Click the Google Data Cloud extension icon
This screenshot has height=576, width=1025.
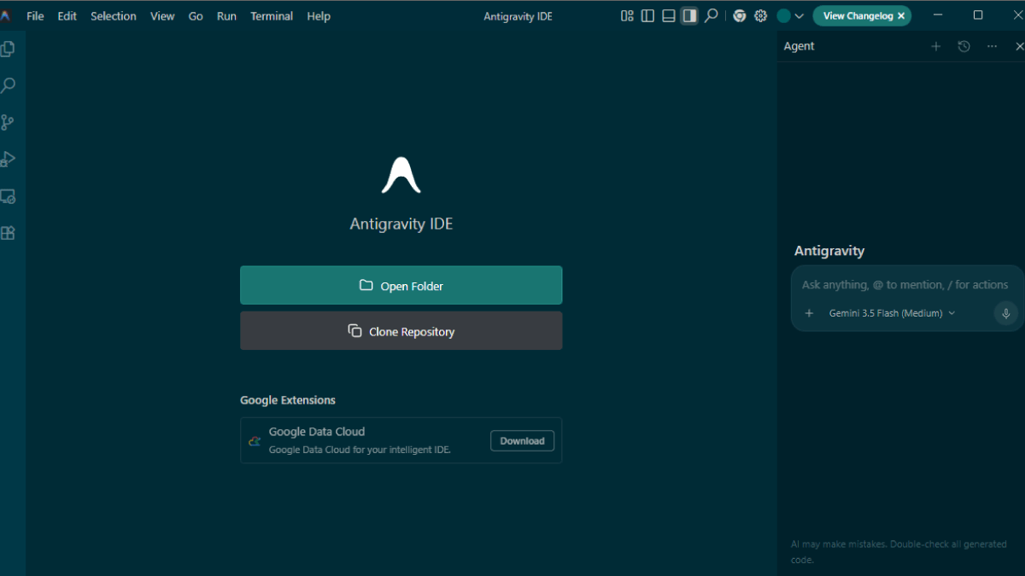(255, 441)
